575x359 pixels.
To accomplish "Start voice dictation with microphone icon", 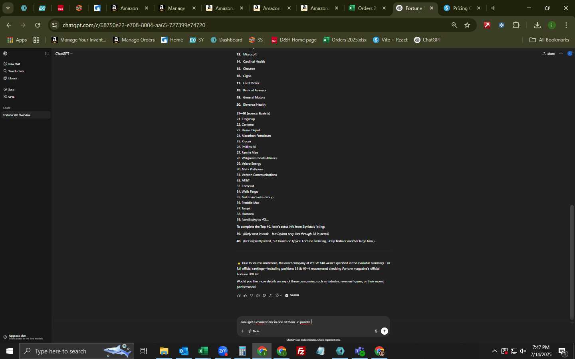I will [x=376, y=331].
